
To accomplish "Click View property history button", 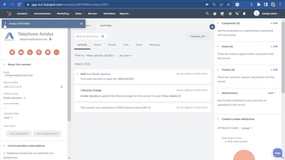I will [x=47, y=134].
